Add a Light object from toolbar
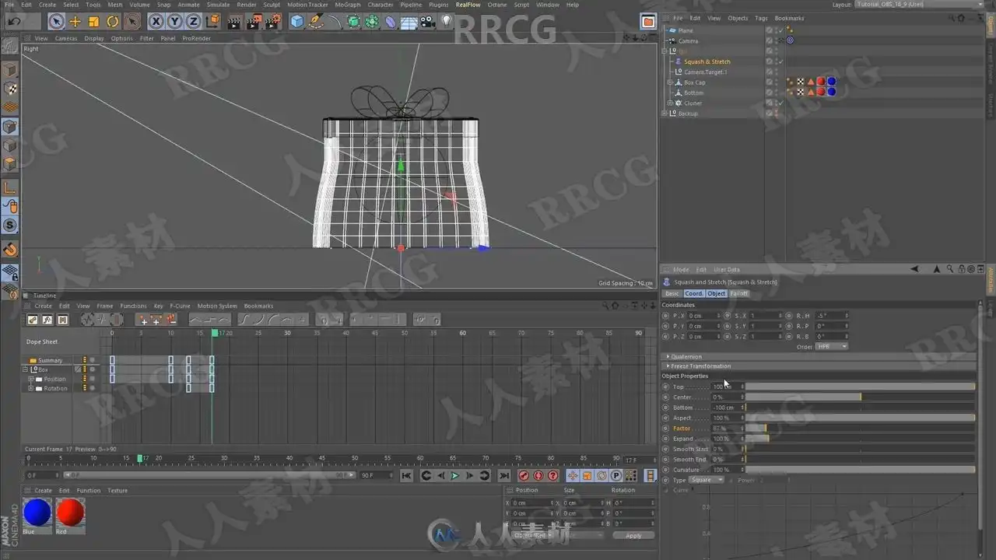Viewport: 996px width, 560px height. pos(447,22)
